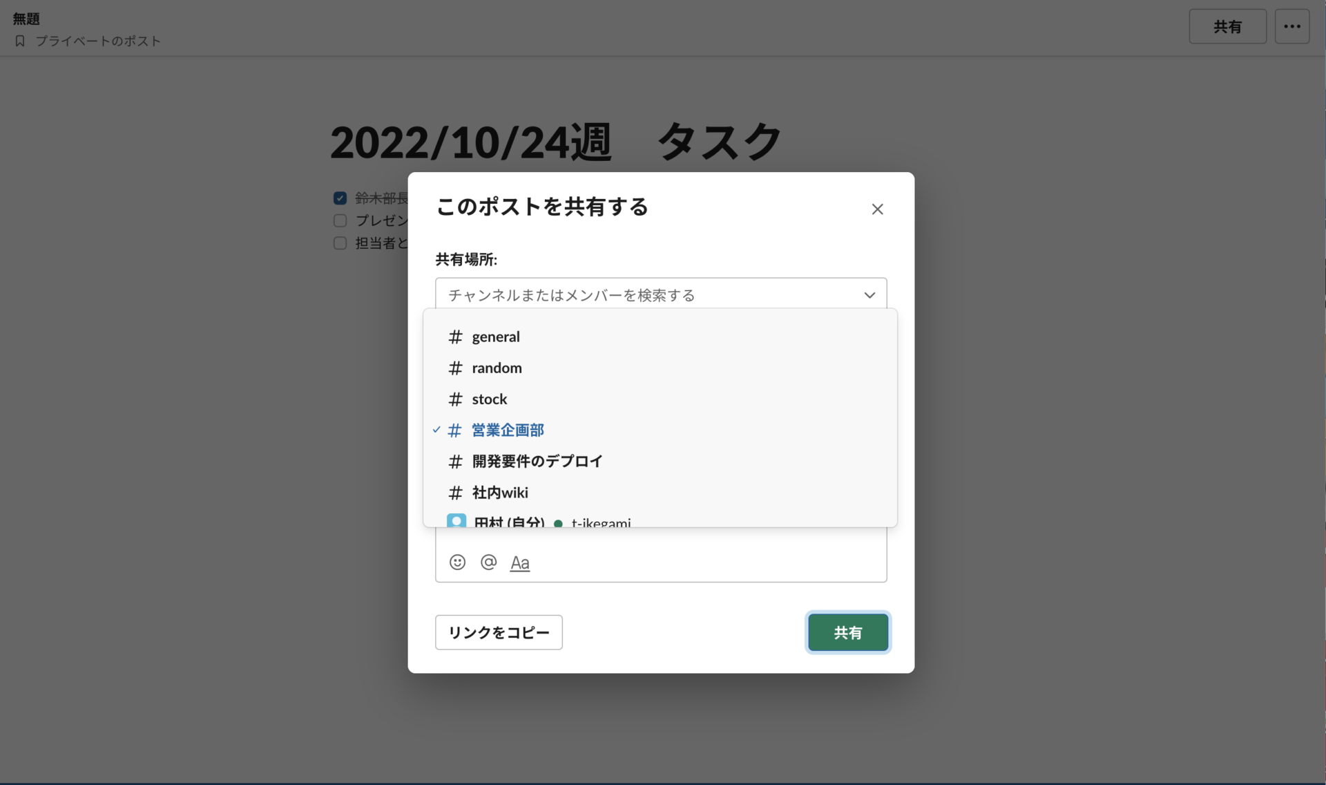Collapse the channel list via the chevron
This screenshot has width=1326, height=785.
(869, 294)
